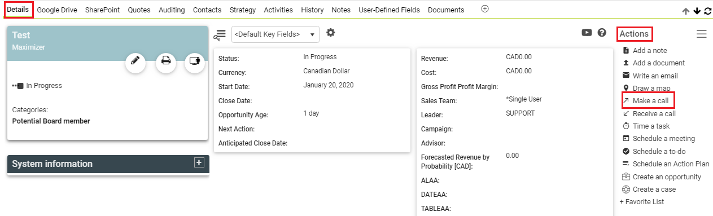
Task: Click the YouTube video help icon
Action: (x=587, y=33)
